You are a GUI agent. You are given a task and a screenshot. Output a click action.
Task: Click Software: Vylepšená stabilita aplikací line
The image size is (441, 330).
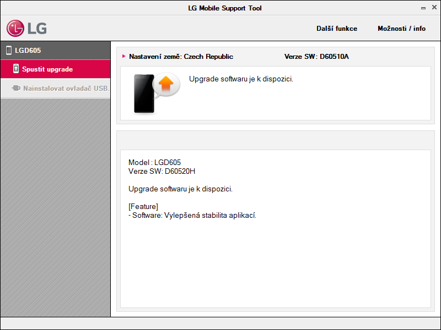(192, 216)
